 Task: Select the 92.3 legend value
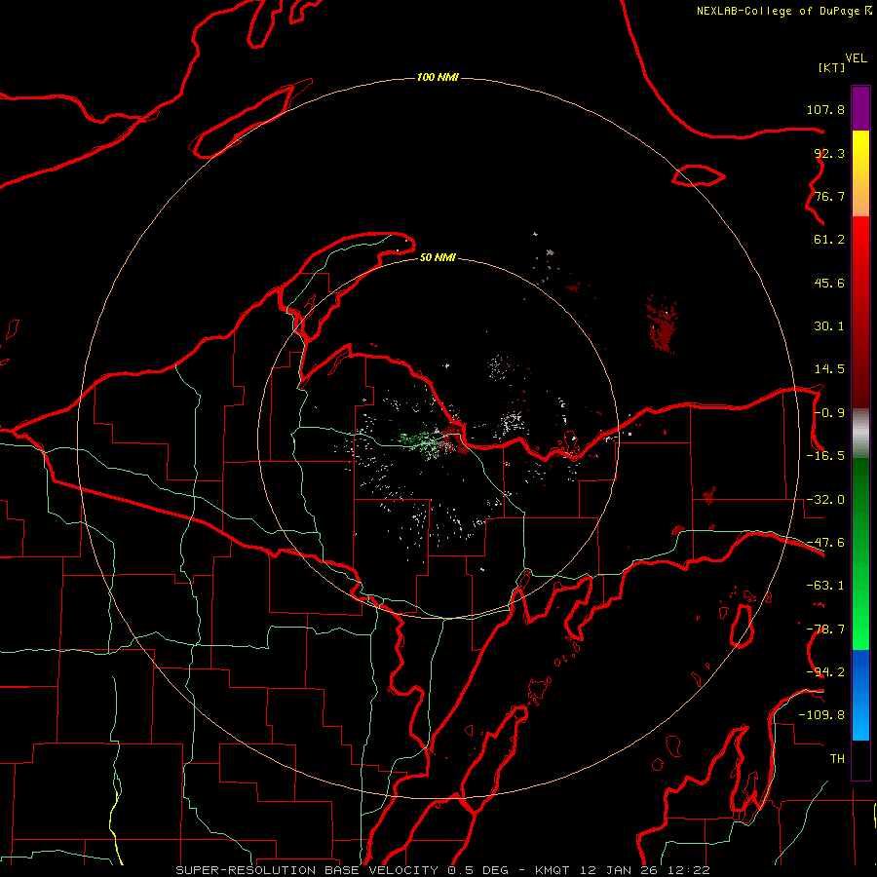pyautogui.click(x=829, y=153)
